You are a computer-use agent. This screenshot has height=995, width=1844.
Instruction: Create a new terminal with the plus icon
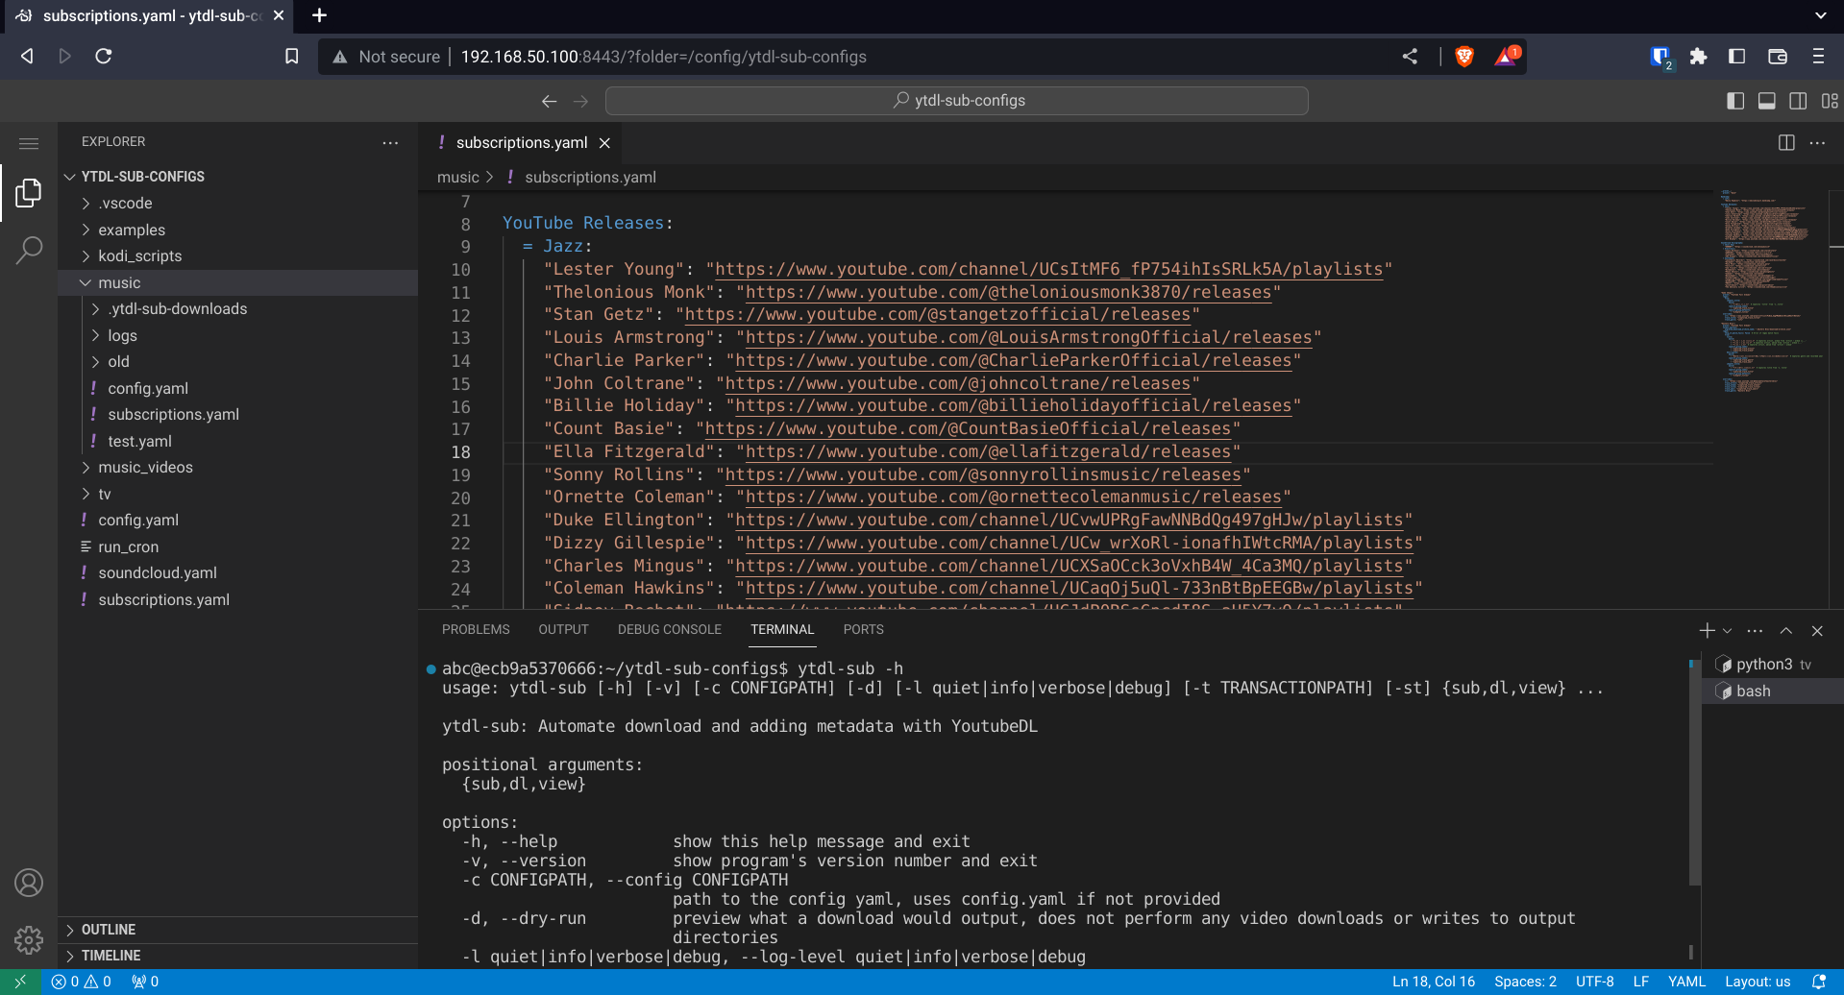1706,630
